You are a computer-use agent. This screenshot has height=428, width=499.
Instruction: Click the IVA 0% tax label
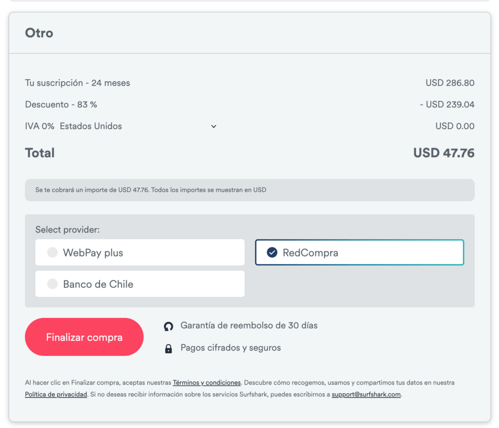(39, 126)
